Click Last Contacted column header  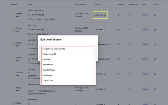80,4
